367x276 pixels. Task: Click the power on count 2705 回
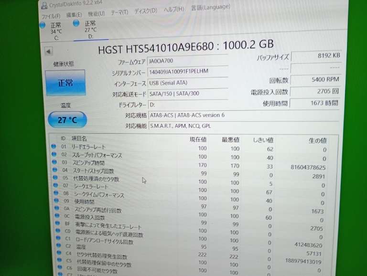315,92
